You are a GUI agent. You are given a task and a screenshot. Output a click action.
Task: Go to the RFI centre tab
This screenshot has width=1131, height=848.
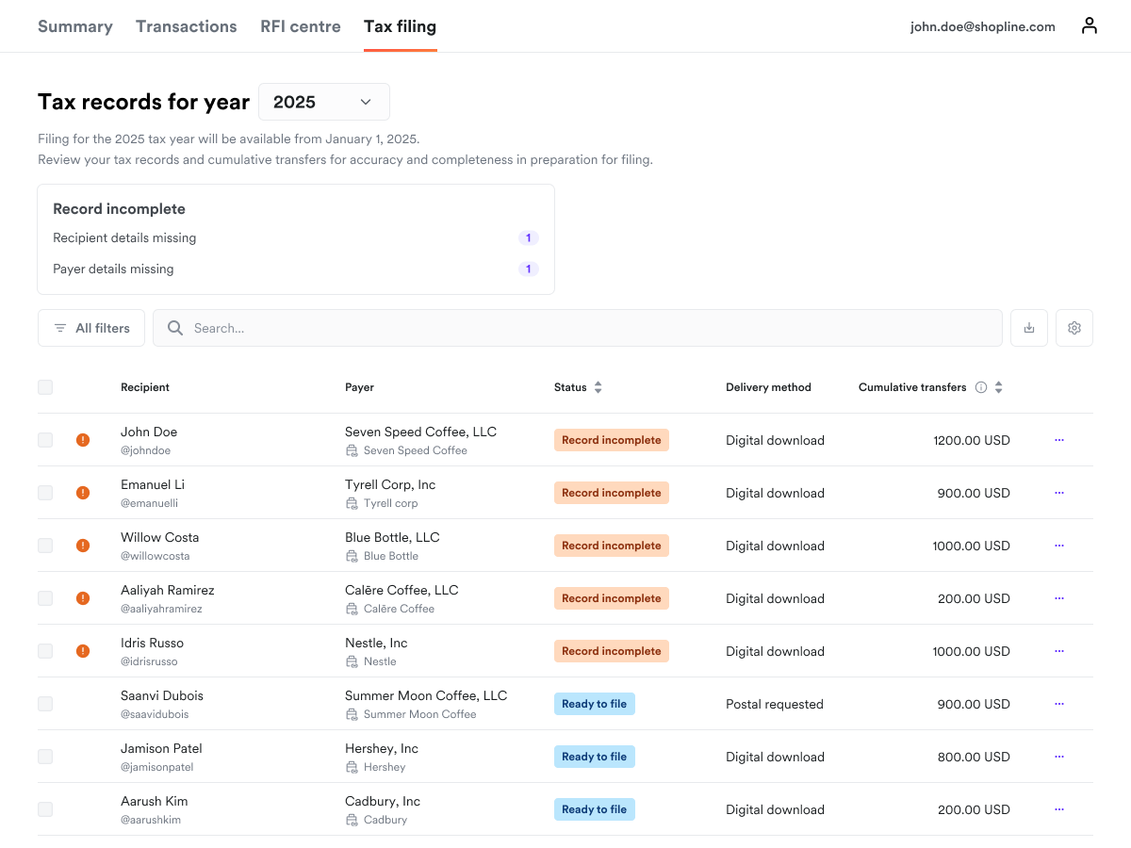coord(300,26)
